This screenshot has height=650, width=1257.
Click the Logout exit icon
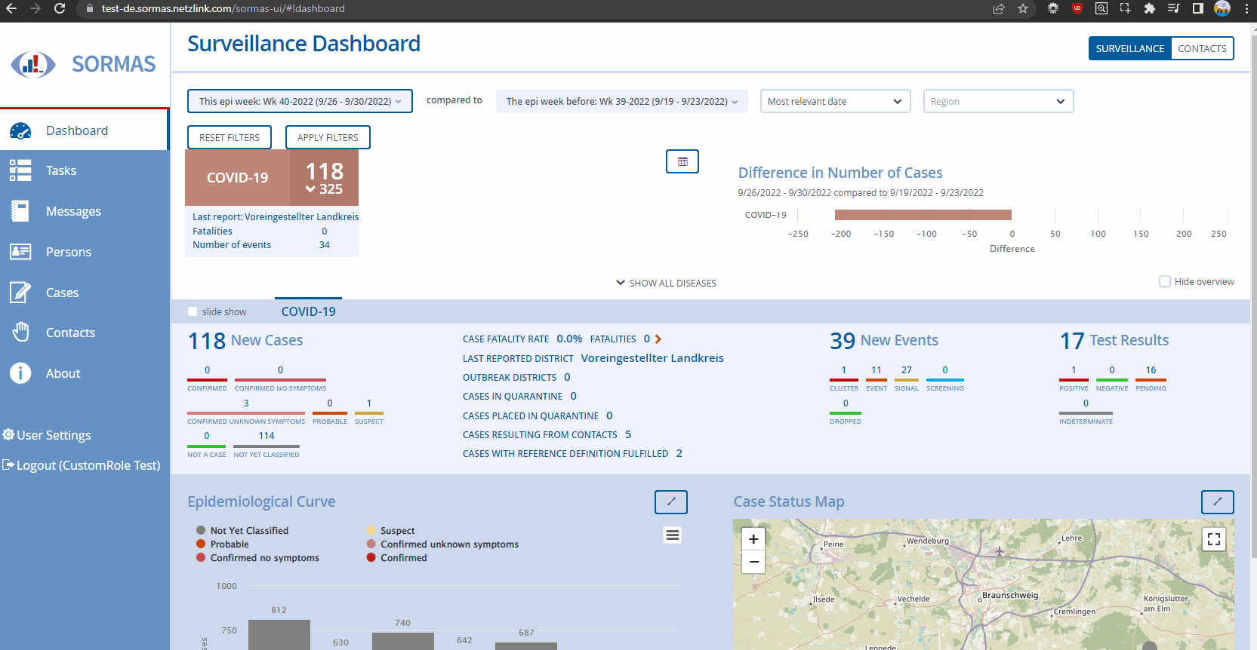click(x=8, y=465)
